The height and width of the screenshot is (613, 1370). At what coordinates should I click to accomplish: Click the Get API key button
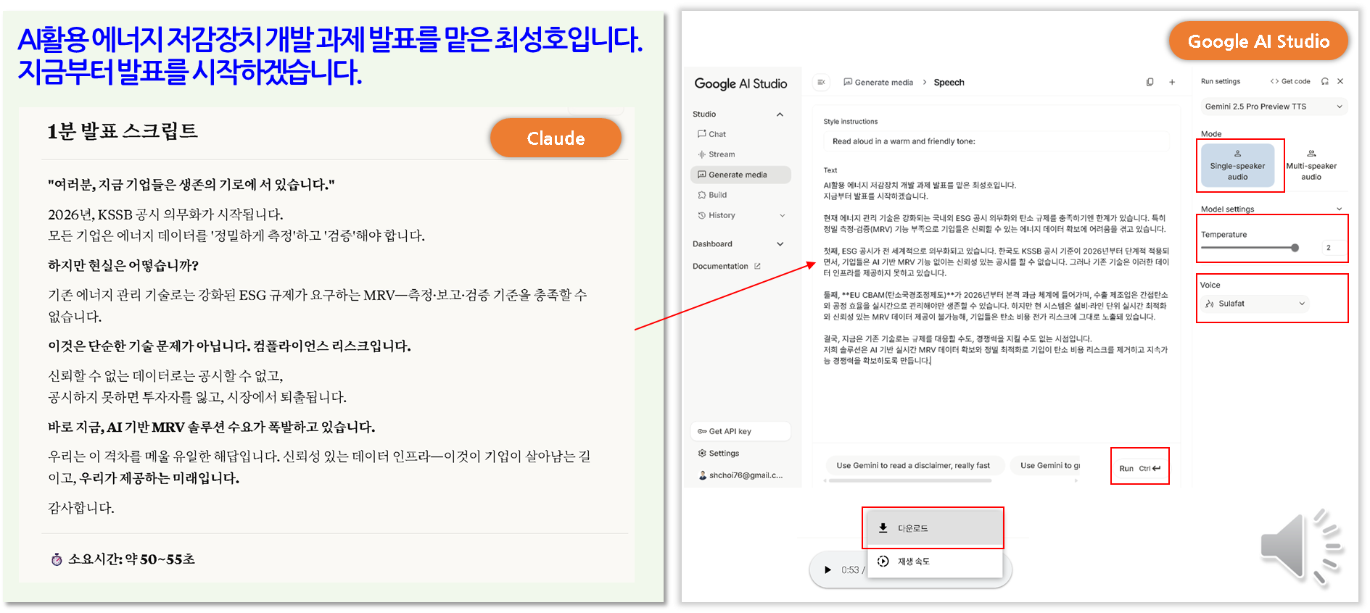740,431
